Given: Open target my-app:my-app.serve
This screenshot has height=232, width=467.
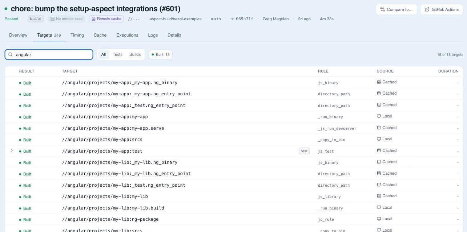Looking at the screenshot, I should pyautogui.click(x=113, y=128).
